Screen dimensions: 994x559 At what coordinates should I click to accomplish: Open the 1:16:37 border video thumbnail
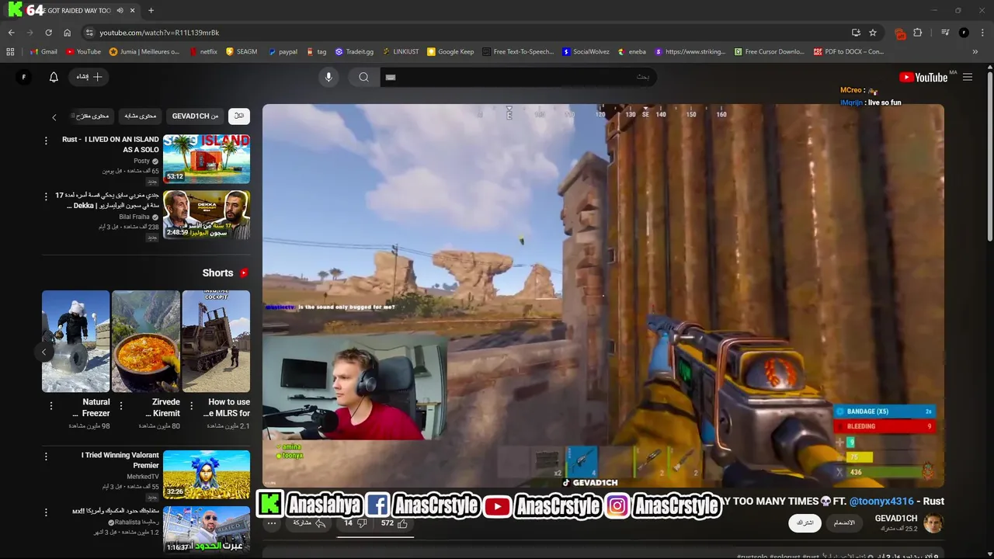[207, 529]
